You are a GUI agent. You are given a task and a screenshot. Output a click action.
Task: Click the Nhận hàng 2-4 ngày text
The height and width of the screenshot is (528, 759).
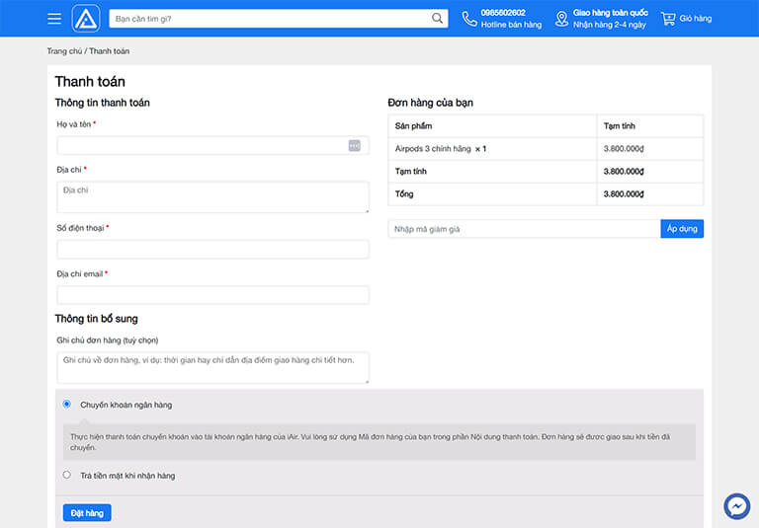pos(610,25)
